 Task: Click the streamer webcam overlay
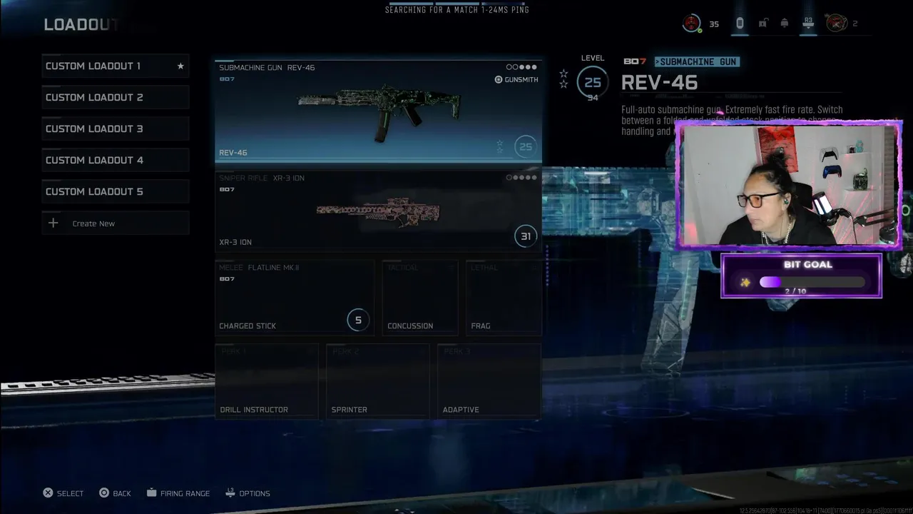(x=789, y=185)
